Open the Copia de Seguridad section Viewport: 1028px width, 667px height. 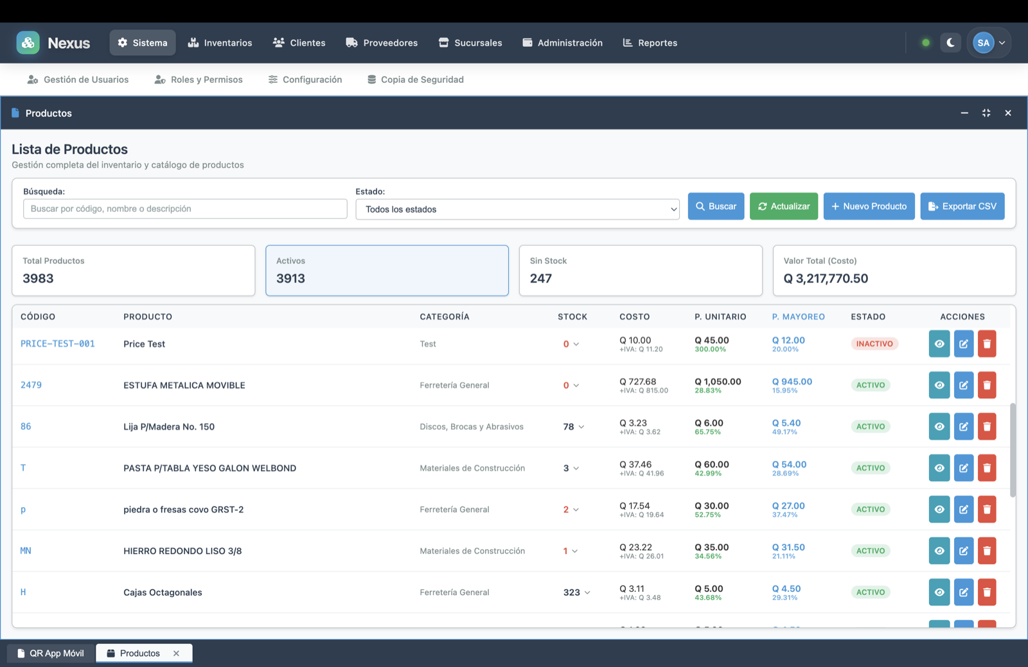(415, 79)
